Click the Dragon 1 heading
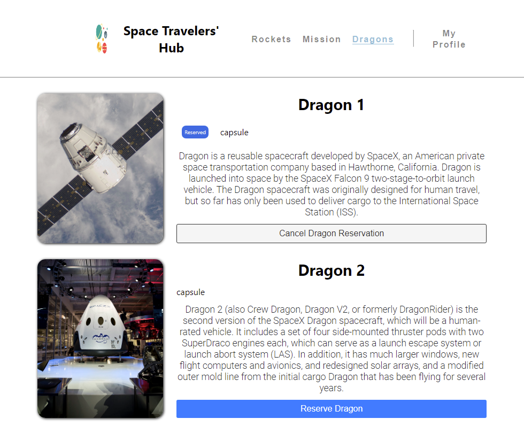Image resolution: width=524 pixels, height=434 pixels. point(331,105)
